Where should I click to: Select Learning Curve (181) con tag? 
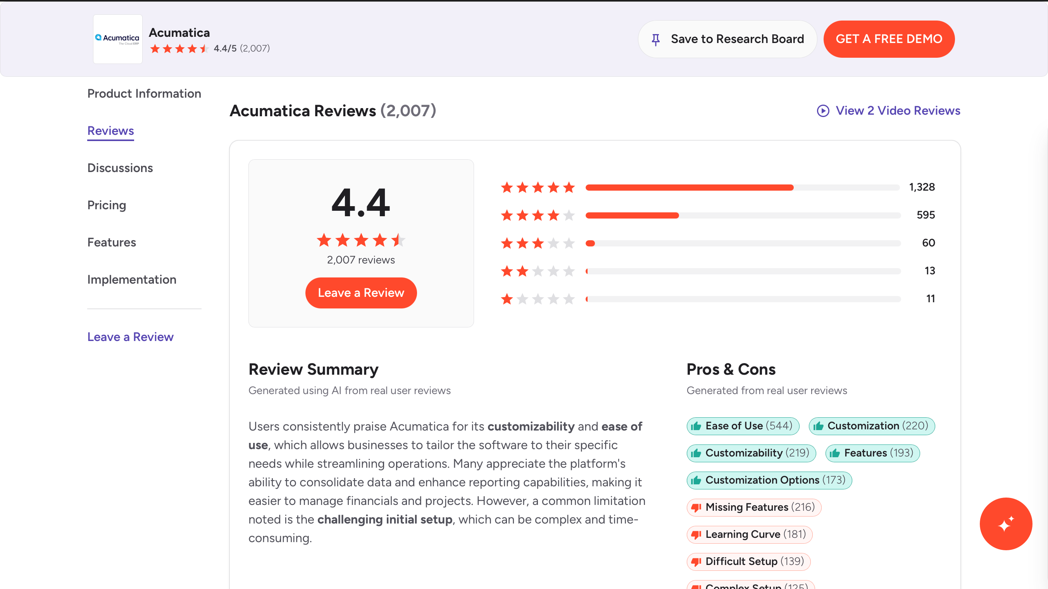point(750,534)
